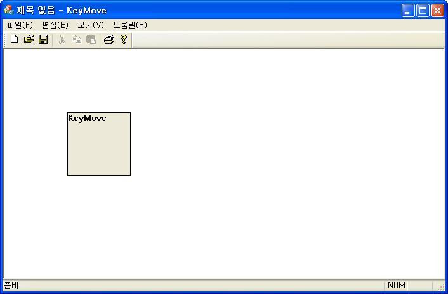Click the KeyMove box in the view
448x294 pixels.
click(x=99, y=144)
